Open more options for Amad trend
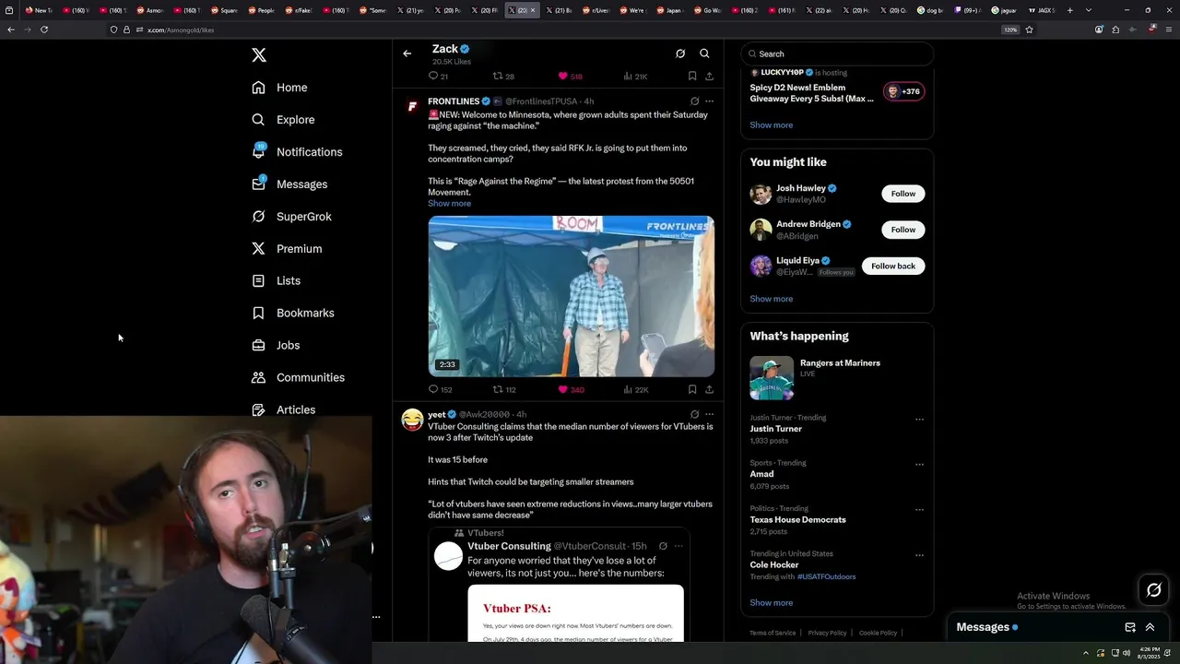This screenshot has height=664, width=1180. (x=919, y=464)
